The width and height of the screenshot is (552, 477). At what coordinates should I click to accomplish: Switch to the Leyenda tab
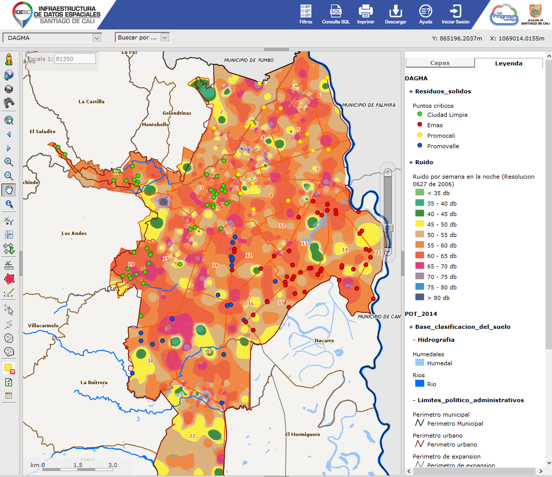[x=508, y=63]
